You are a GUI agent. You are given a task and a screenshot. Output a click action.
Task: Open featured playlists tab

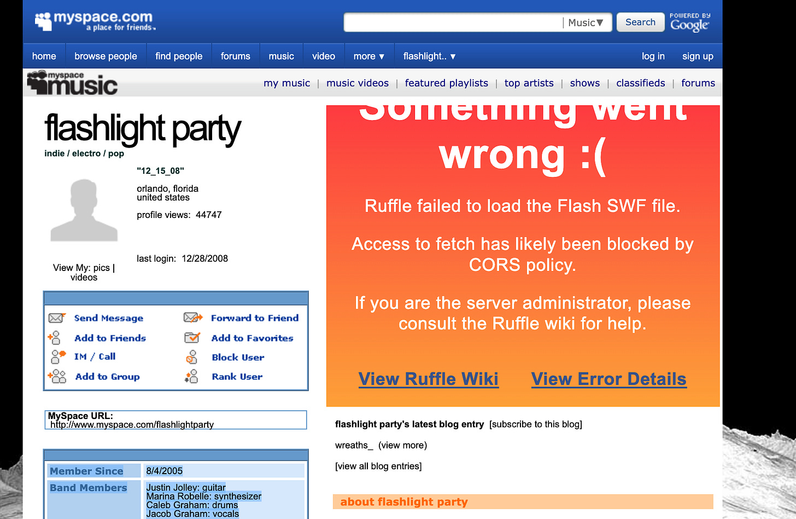pos(447,83)
